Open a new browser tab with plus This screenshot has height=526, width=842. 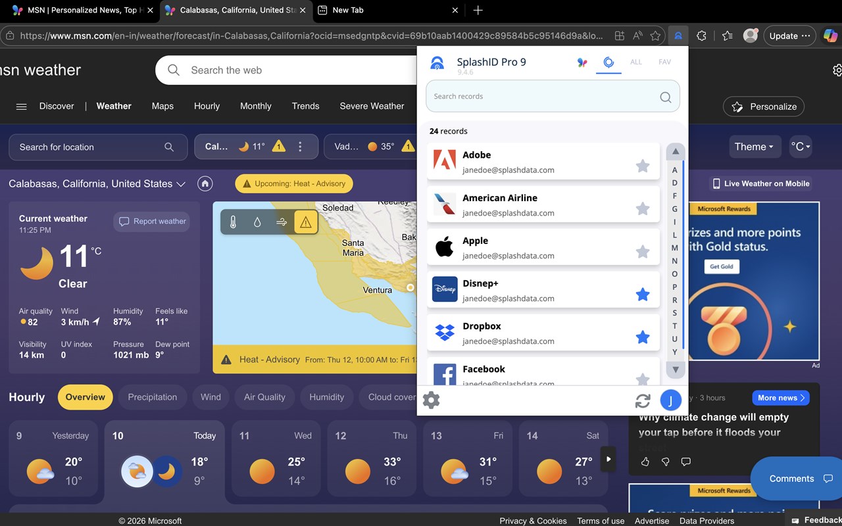point(478,10)
